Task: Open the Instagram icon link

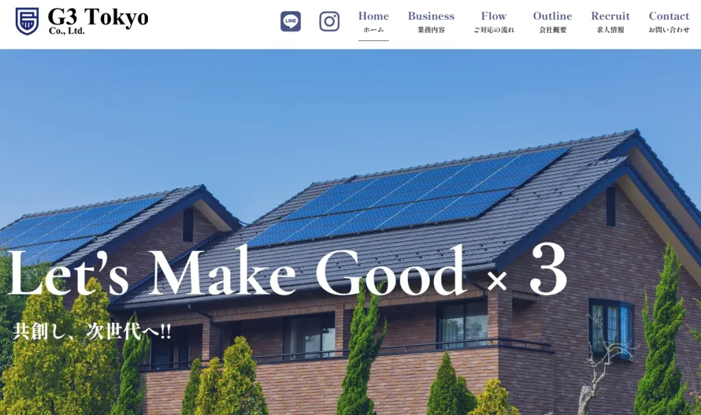Action: (x=329, y=21)
